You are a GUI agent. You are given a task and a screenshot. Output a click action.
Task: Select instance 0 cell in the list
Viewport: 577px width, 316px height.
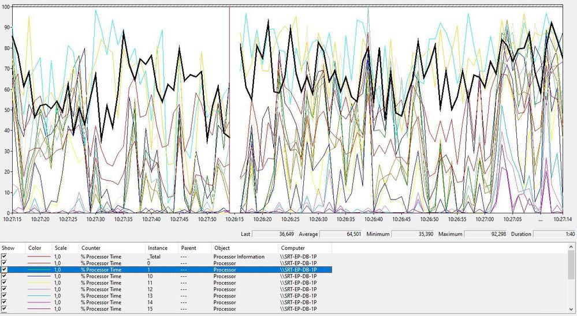(148, 263)
